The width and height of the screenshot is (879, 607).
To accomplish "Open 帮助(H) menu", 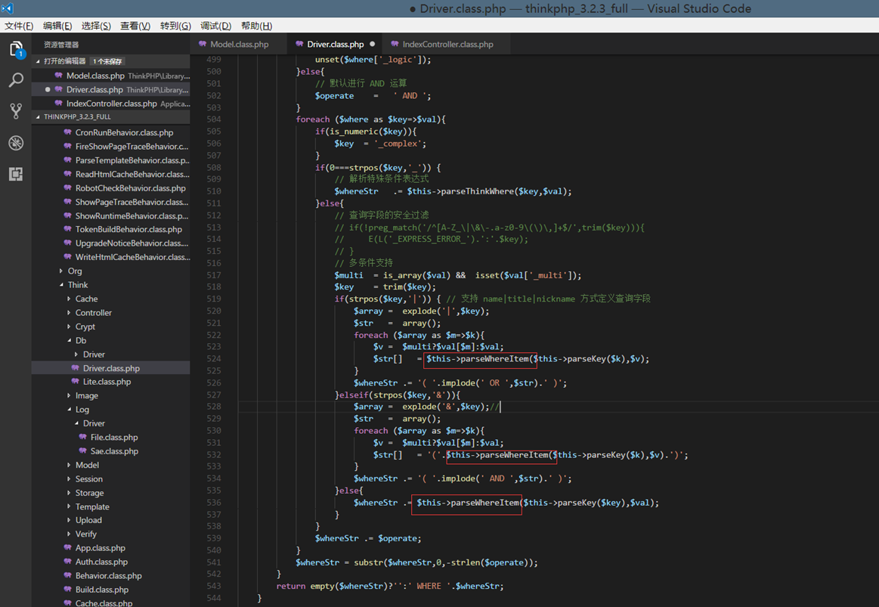I will click(256, 26).
